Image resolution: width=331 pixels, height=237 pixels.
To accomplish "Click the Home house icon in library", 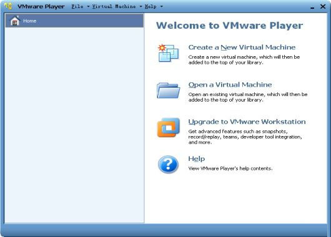I will point(15,21).
